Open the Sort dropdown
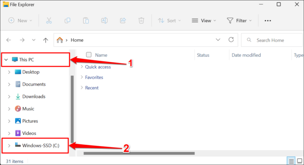This screenshot has height=165, width=304. point(169,20)
